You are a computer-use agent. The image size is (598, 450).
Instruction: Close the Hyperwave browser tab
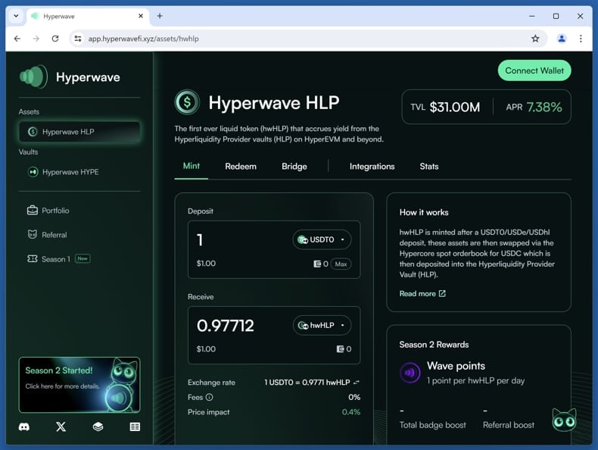tap(141, 16)
